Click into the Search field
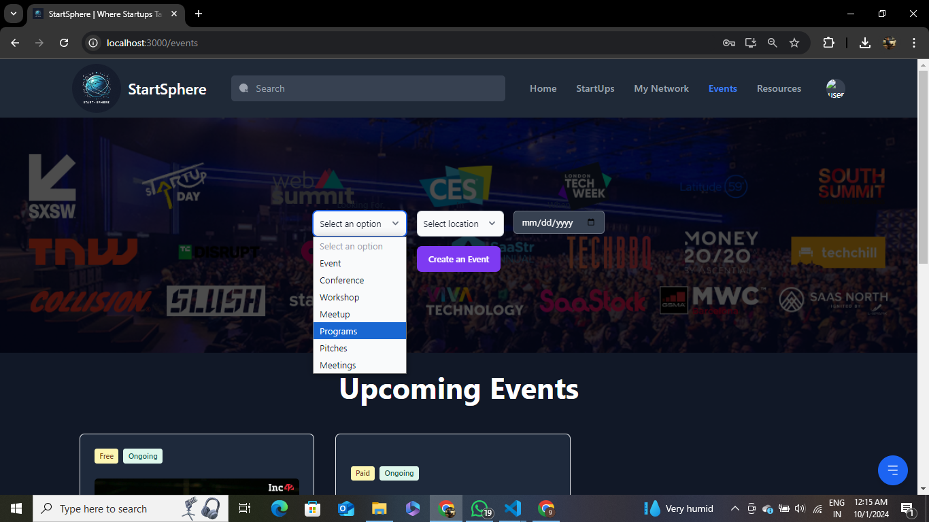 point(368,88)
